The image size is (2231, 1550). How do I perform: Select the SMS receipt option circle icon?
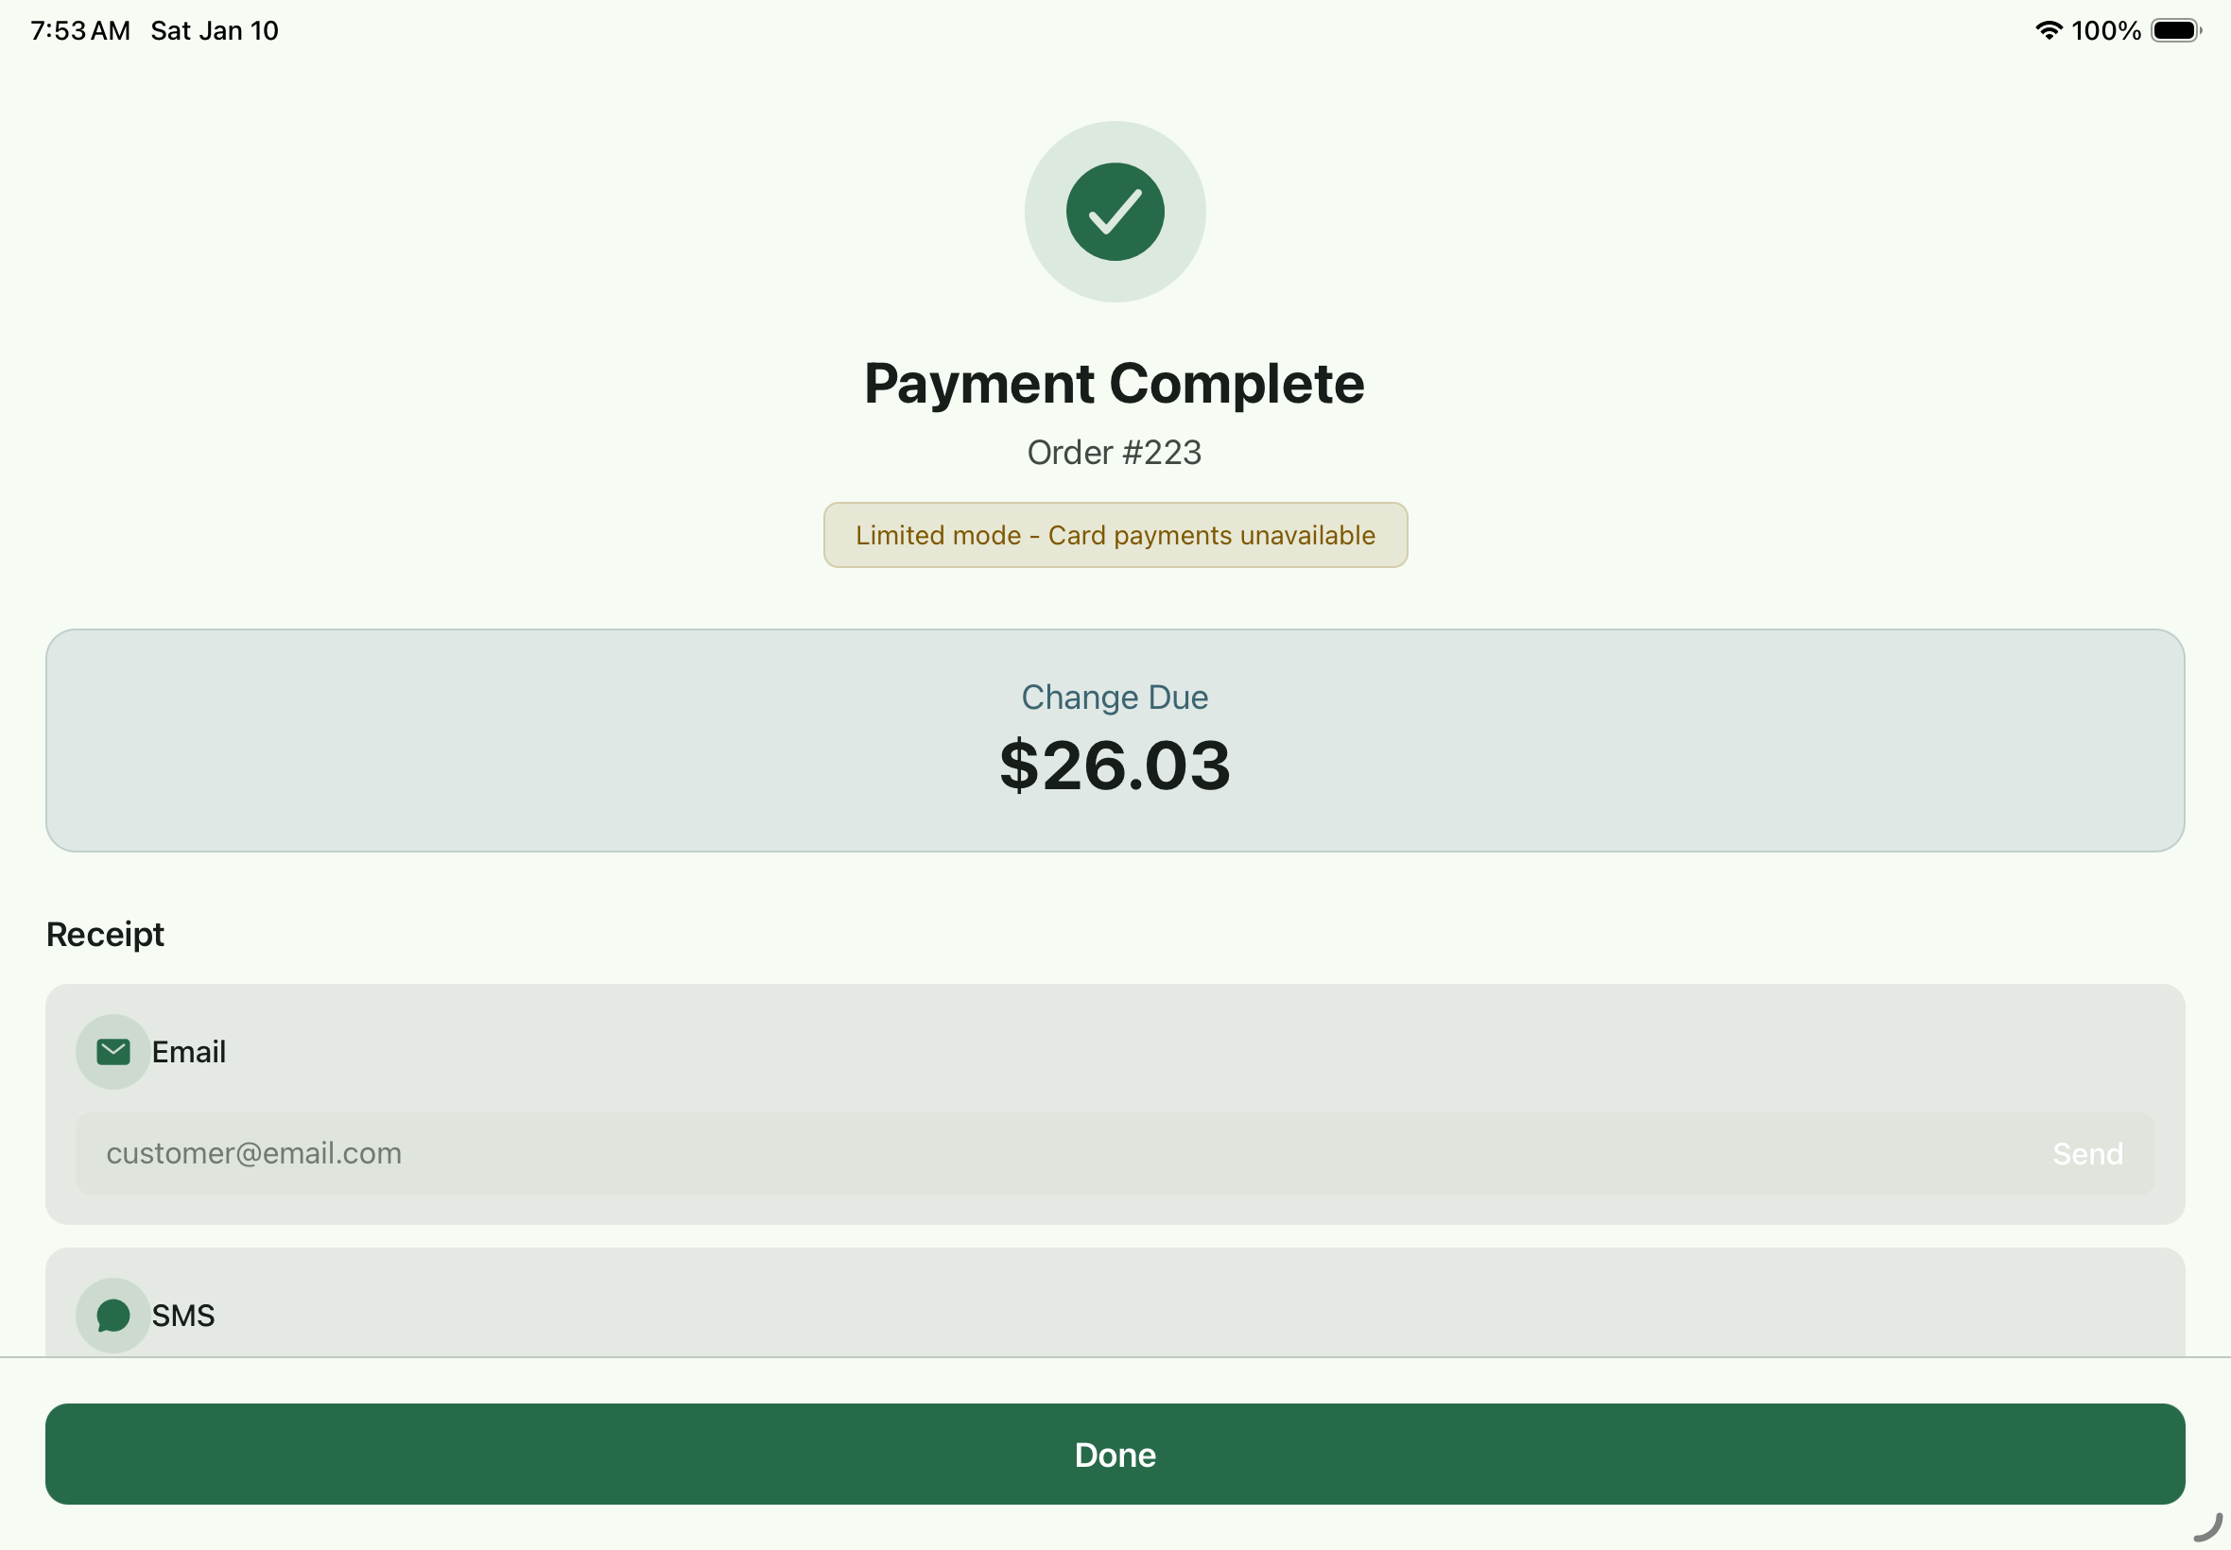click(112, 1315)
